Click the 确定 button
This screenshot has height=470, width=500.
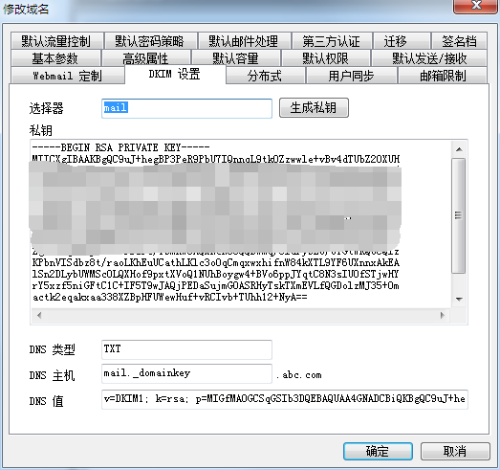(x=378, y=451)
